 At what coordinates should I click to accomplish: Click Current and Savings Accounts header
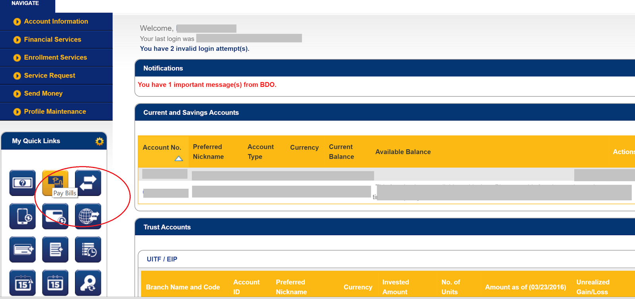191,113
